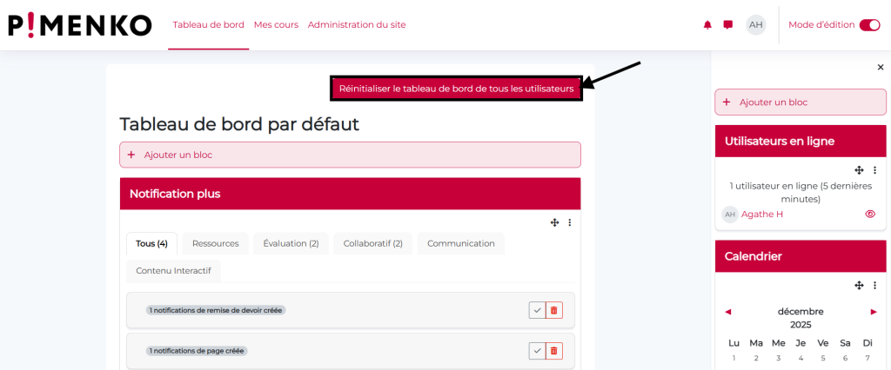Open Notification plus block actions menu
The width and height of the screenshot is (891, 370).
570,223
